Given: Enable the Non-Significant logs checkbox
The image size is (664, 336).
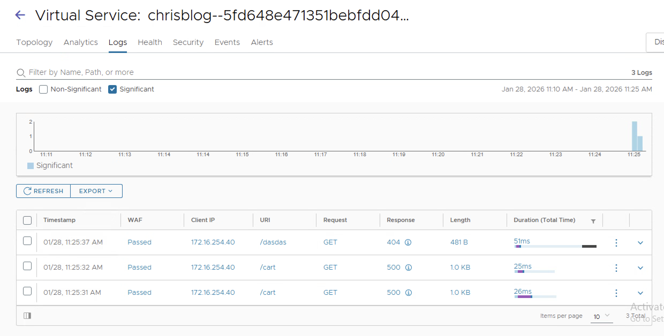Looking at the screenshot, I should (43, 89).
